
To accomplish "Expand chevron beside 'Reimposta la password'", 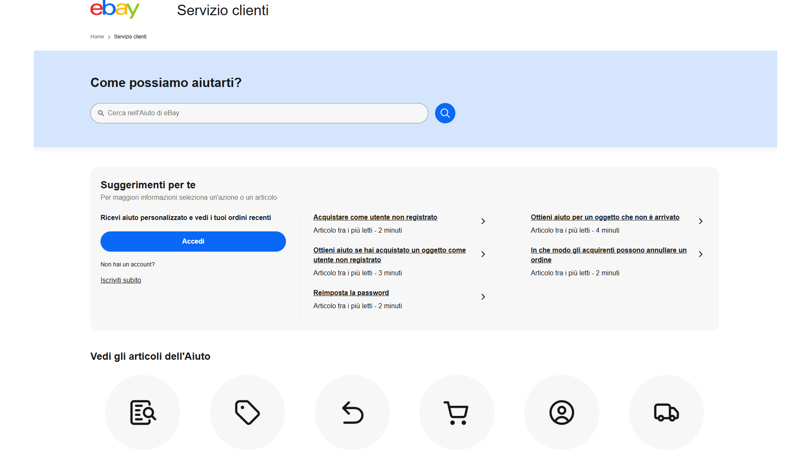I will pyautogui.click(x=483, y=297).
